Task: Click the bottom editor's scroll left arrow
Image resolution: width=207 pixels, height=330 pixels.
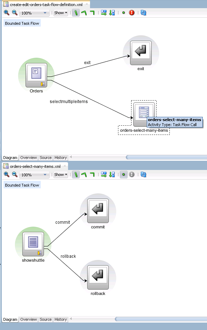Action: [x=71, y=319]
